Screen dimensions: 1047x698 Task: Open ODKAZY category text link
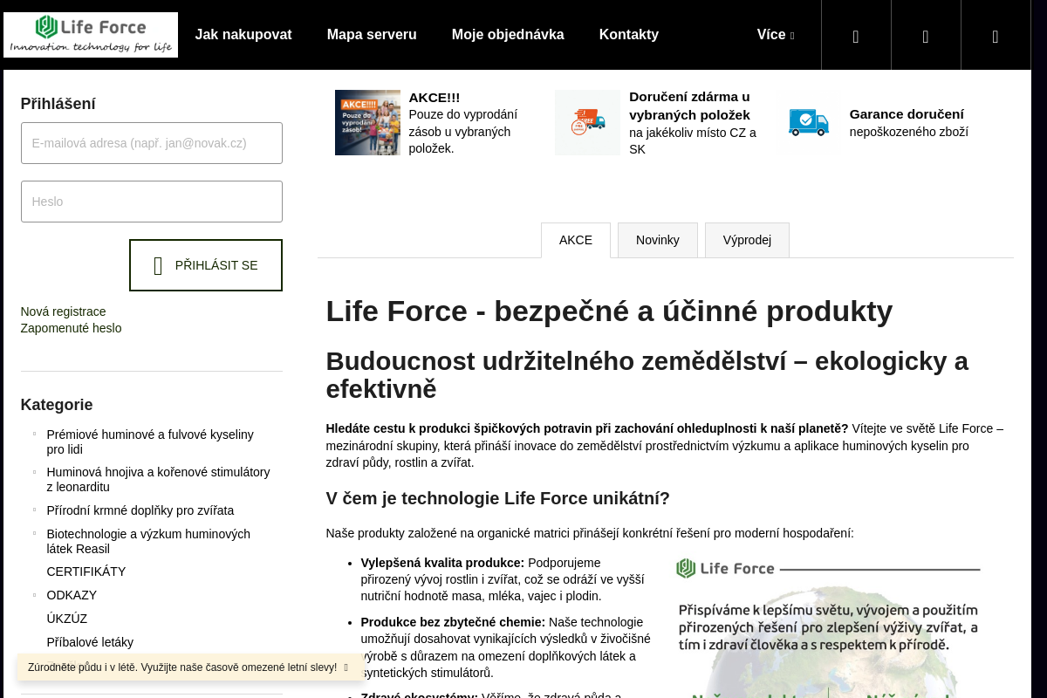[x=72, y=595]
